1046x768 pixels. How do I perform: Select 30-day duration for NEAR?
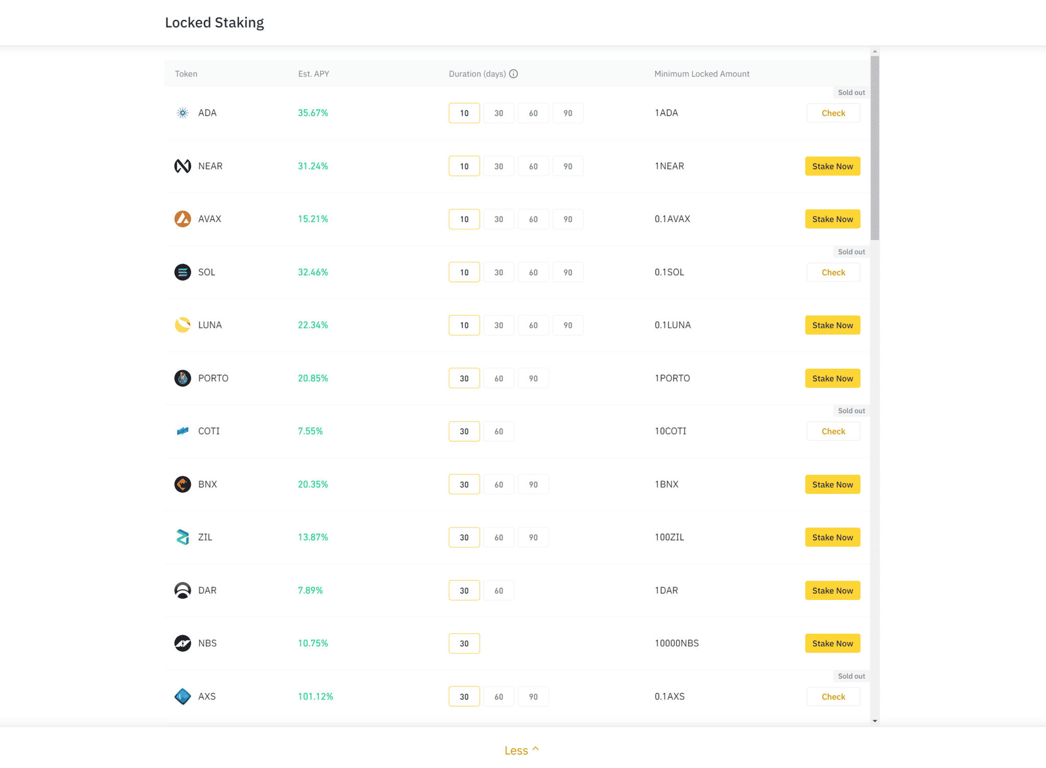pyautogui.click(x=498, y=166)
